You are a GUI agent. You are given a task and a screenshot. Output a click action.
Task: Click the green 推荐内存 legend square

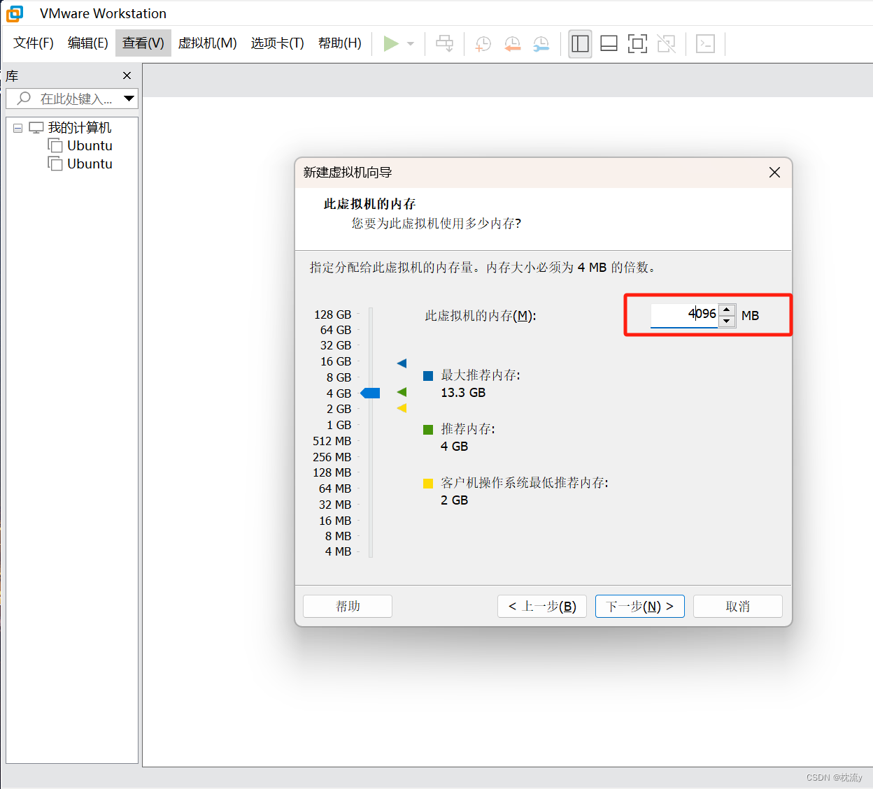[x=428, y=430]
